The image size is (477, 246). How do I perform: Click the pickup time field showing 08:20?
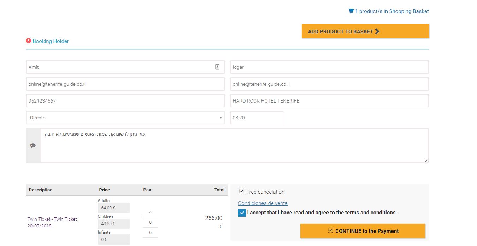(257, 118)
